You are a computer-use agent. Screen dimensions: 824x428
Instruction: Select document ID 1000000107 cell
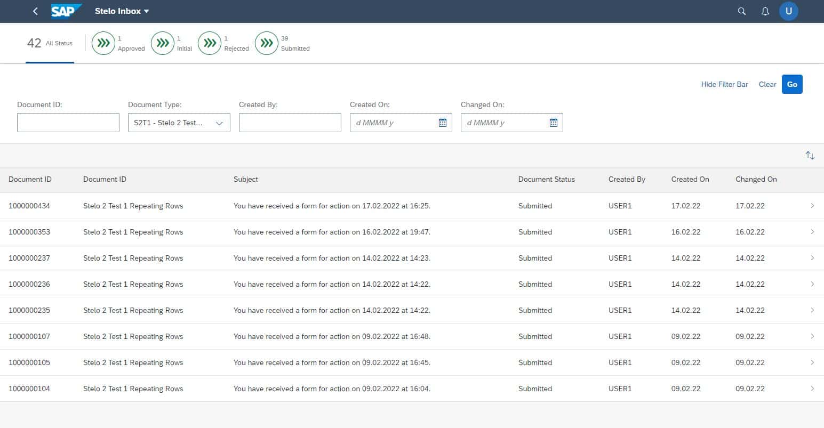29,336
